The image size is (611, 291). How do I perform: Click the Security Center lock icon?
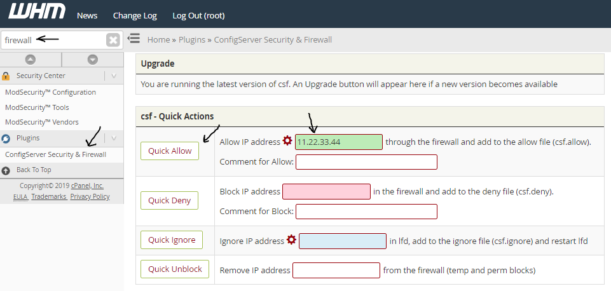tap(6, 76)
